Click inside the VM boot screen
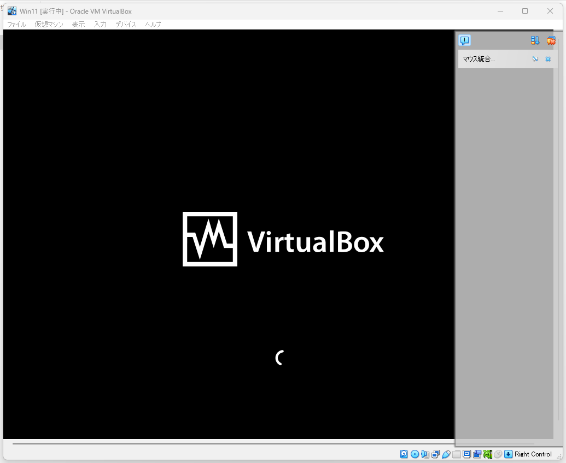Viewport: 566px width, 463px height. point(229,234)
